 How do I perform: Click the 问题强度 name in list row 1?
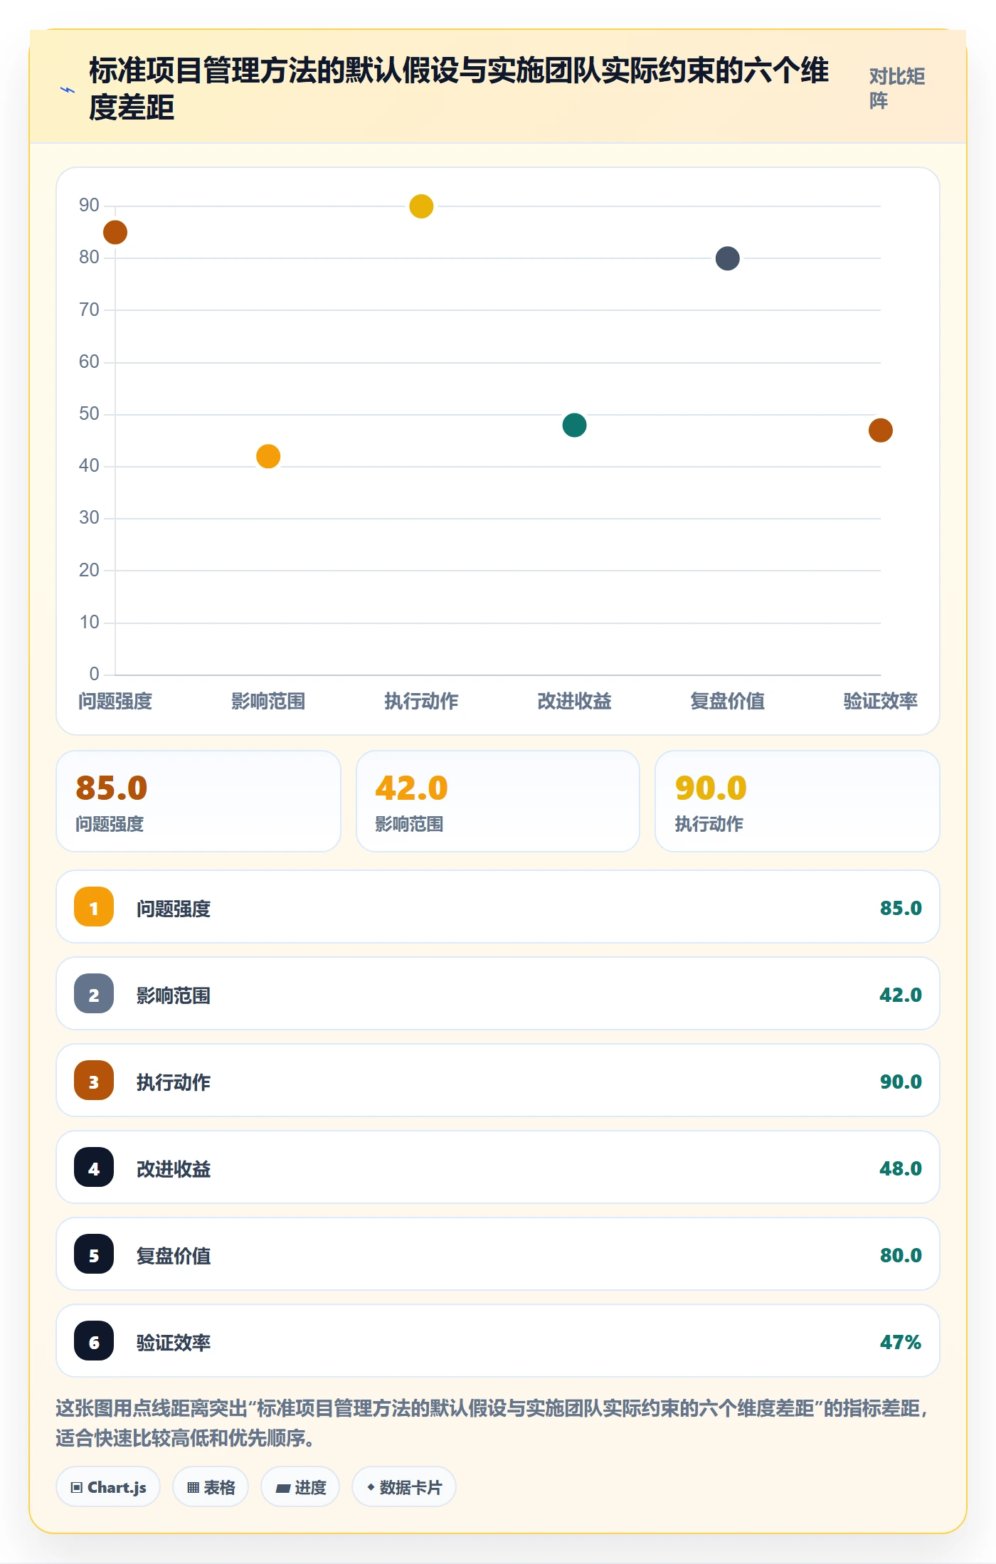tap(174, 909)
